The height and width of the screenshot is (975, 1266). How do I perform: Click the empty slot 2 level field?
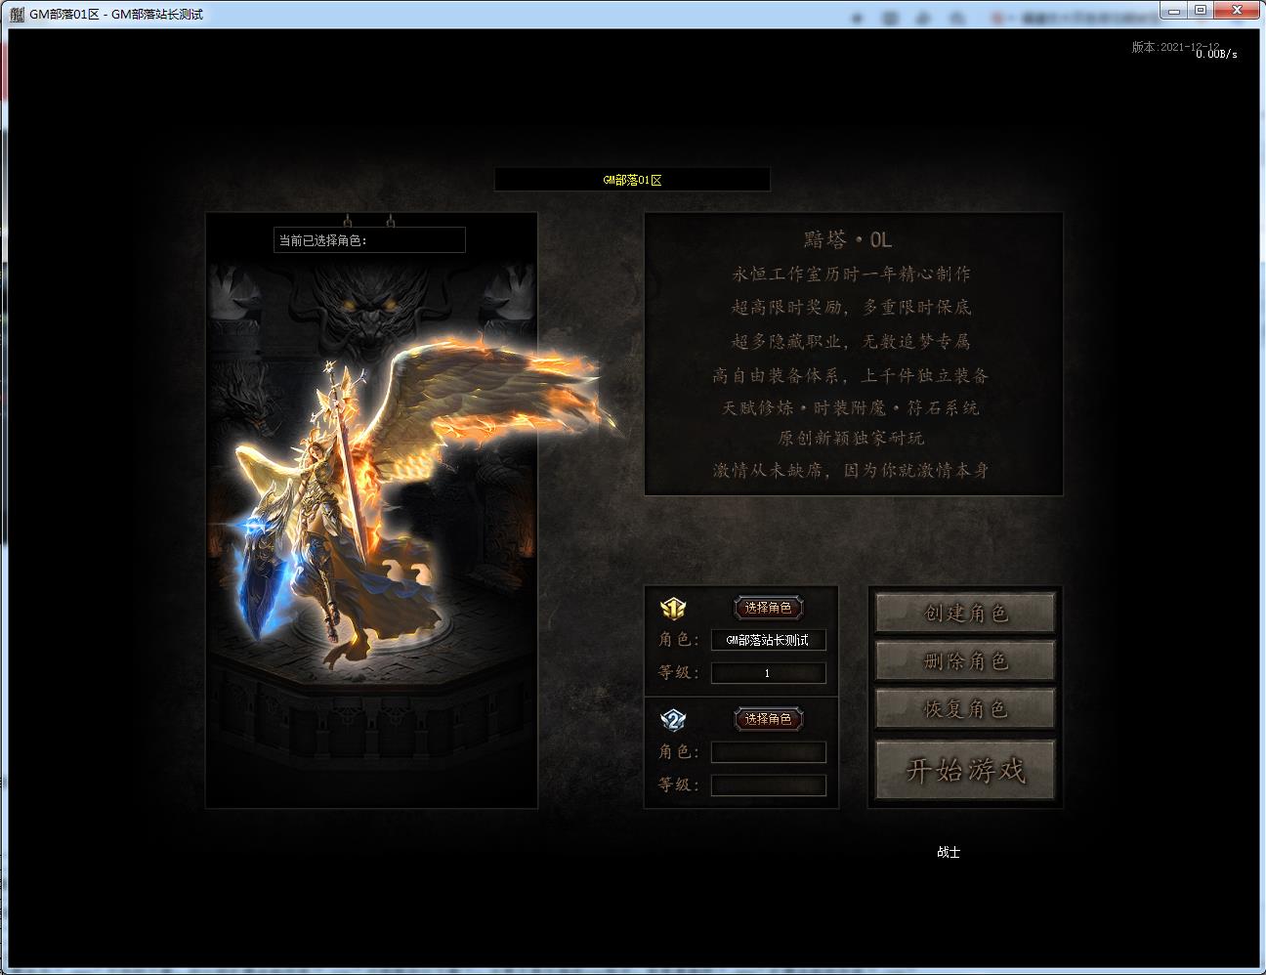click(768, 785)
